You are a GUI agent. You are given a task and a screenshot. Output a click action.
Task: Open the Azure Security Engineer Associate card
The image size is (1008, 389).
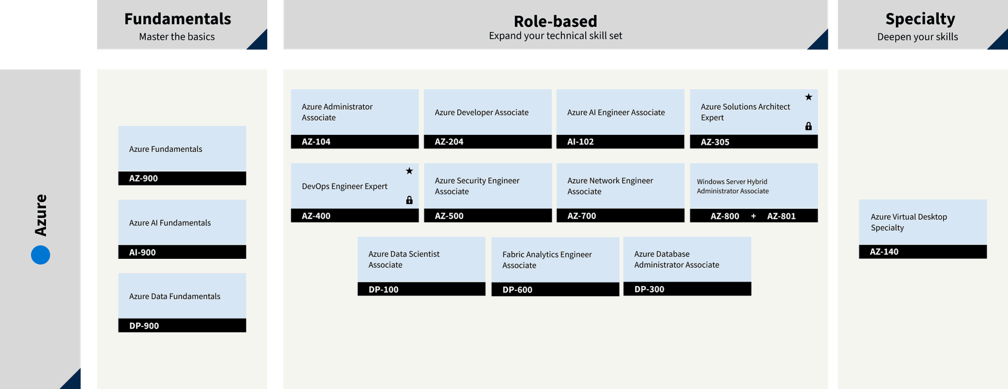pos(487,186)
